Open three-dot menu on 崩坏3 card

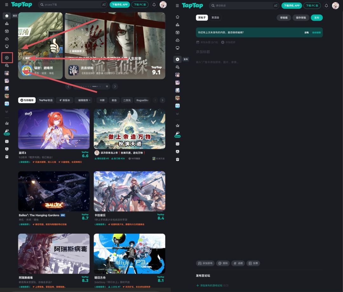pos(86,113)
